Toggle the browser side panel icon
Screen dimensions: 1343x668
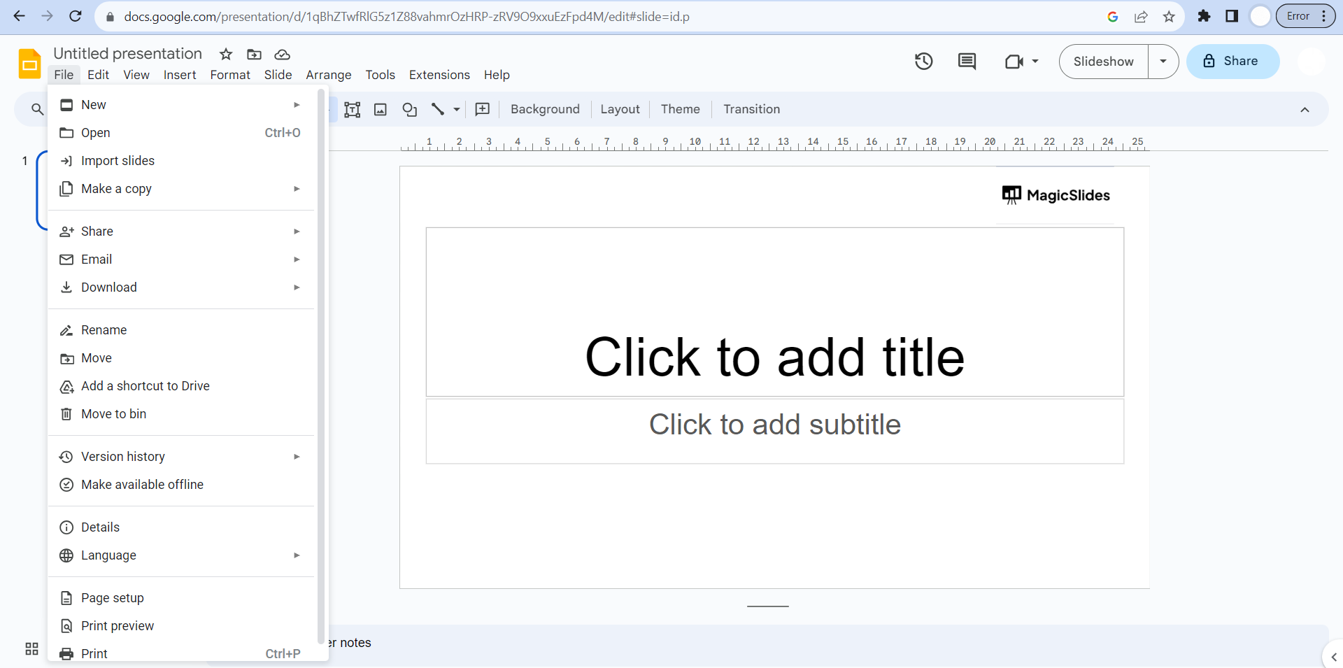click(1232, 16)
